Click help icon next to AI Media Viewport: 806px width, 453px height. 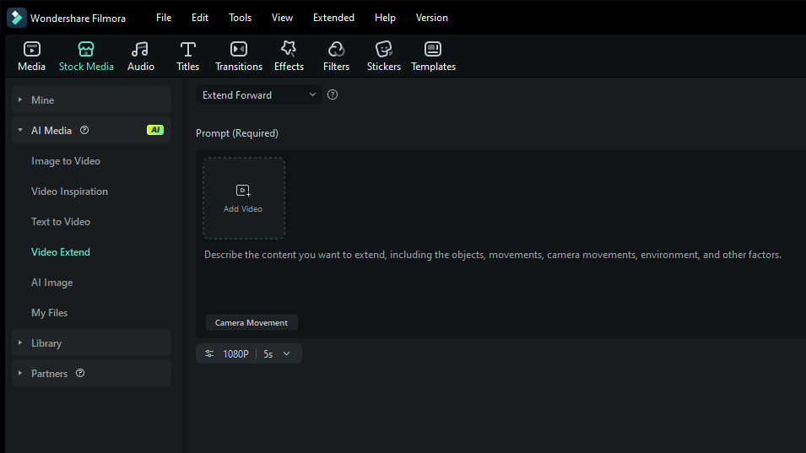click(84, 131)
